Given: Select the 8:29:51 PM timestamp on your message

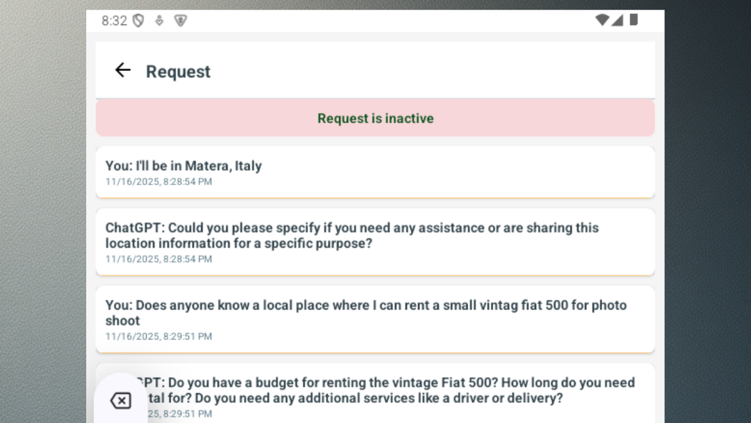Looking at the screenshot, I should 159,336.
